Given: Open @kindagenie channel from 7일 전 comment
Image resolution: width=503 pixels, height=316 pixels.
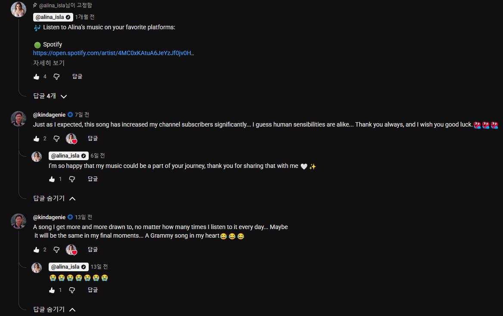Looking at the screenshot, I should tap(49, 115).
